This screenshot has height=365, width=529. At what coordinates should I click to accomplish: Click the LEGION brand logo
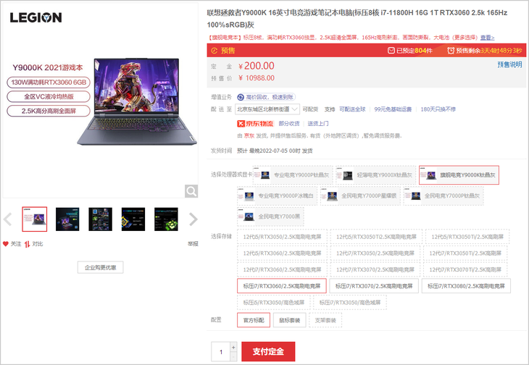tap(36, 17)
